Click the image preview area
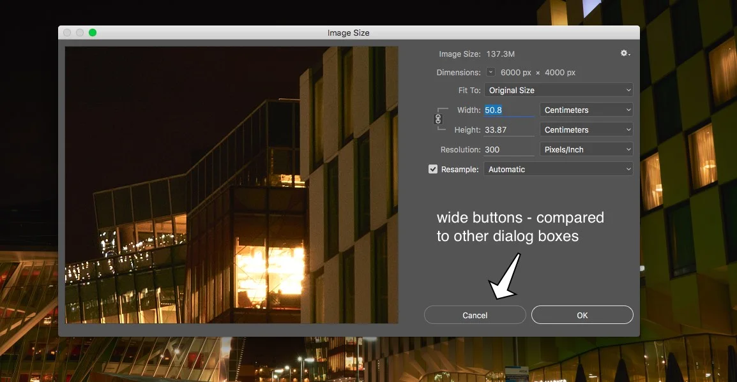The height and width of the screenshot is (382, 737). click(232, 184)
